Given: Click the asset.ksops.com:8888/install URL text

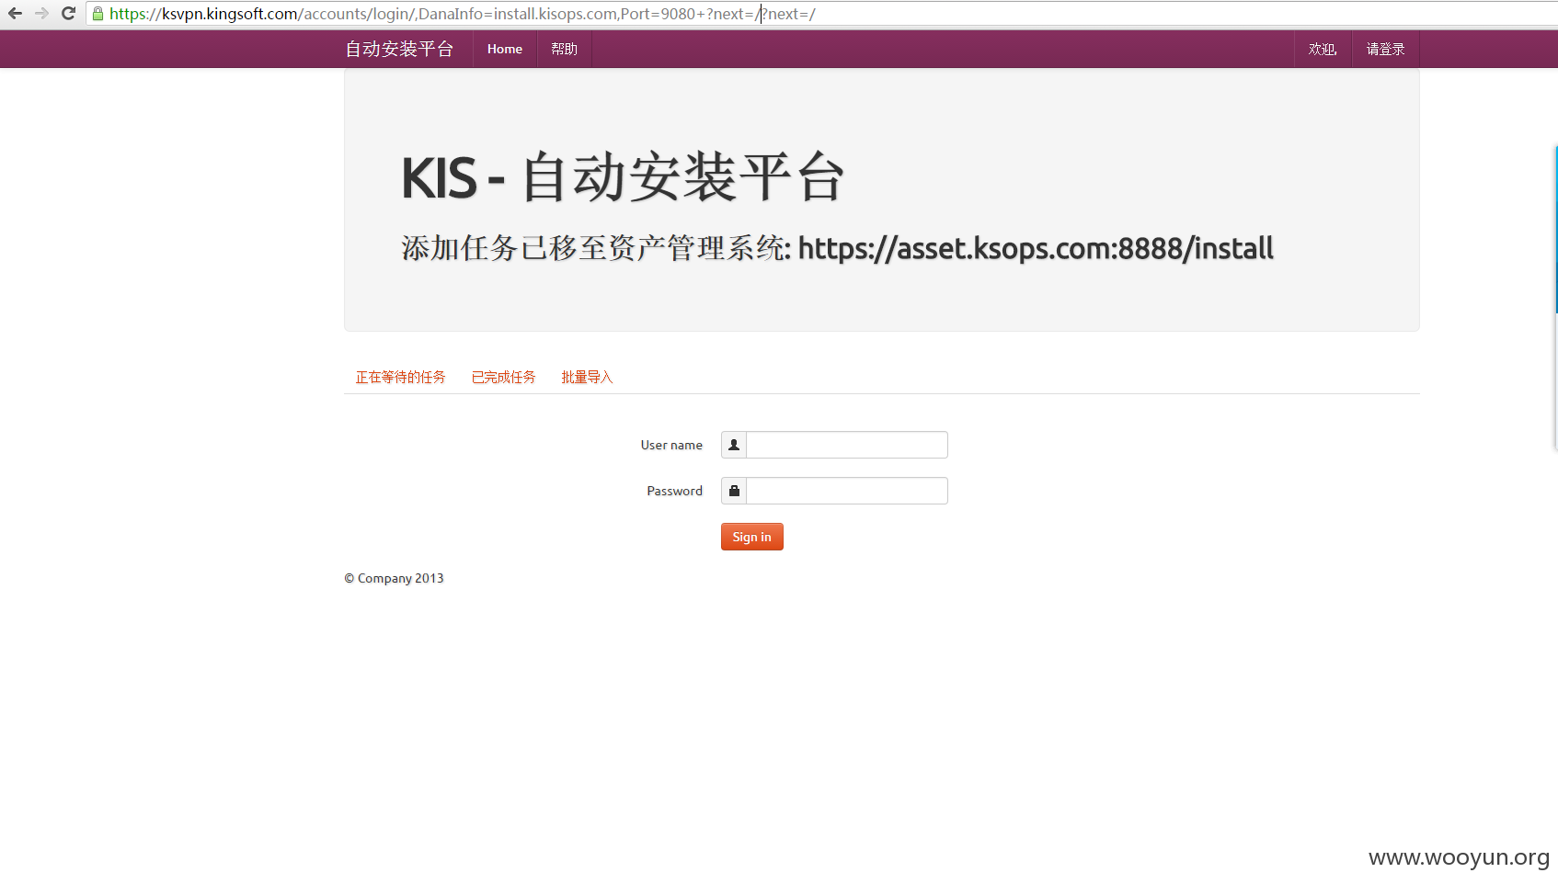Looking at the screenshot, I should 1036,248.
